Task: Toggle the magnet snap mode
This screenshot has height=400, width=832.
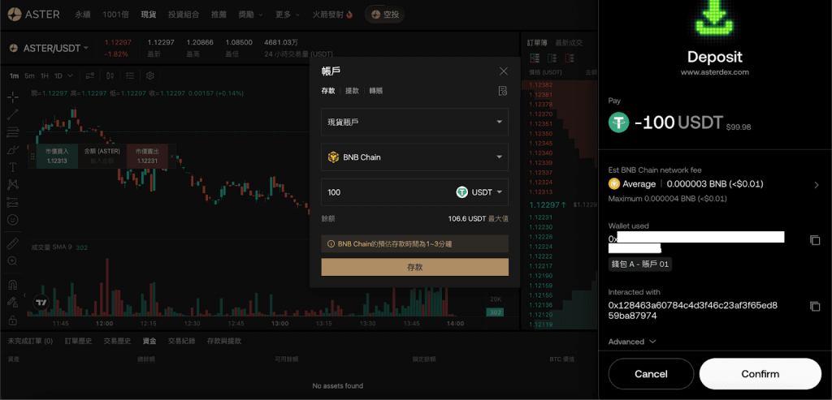Action: coord(13,285)
